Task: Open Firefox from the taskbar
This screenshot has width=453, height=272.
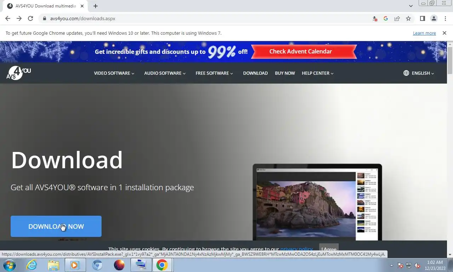Action: [119, 265]
